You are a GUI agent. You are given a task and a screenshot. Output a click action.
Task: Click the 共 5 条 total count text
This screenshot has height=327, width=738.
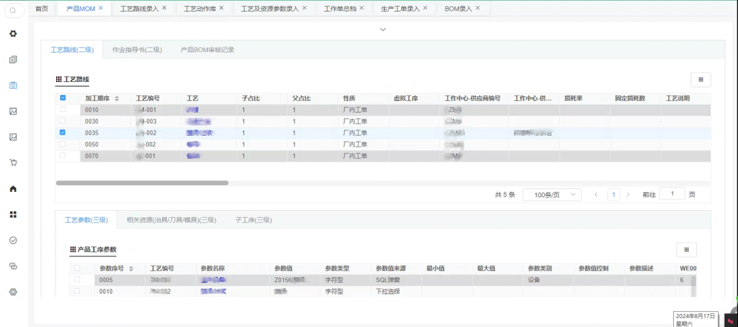tap(505, 195)
